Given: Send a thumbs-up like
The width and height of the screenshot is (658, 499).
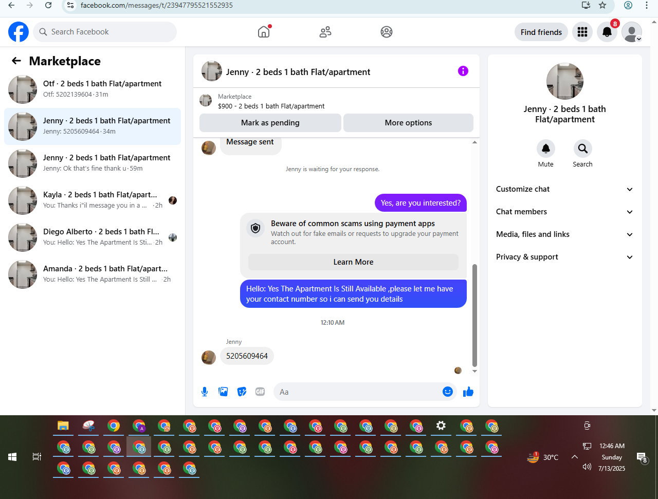Looking at the screenshot, I should [x=468, y=392].
